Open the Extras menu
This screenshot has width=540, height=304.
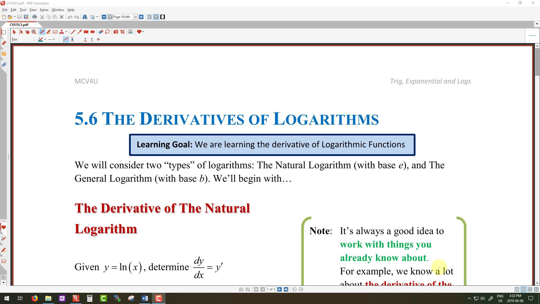(44, 10)
